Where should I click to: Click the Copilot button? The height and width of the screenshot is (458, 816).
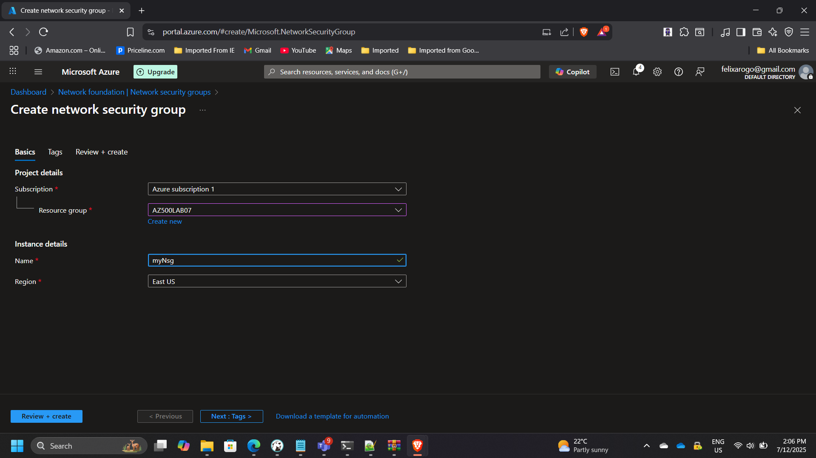(x=572, y=72)
